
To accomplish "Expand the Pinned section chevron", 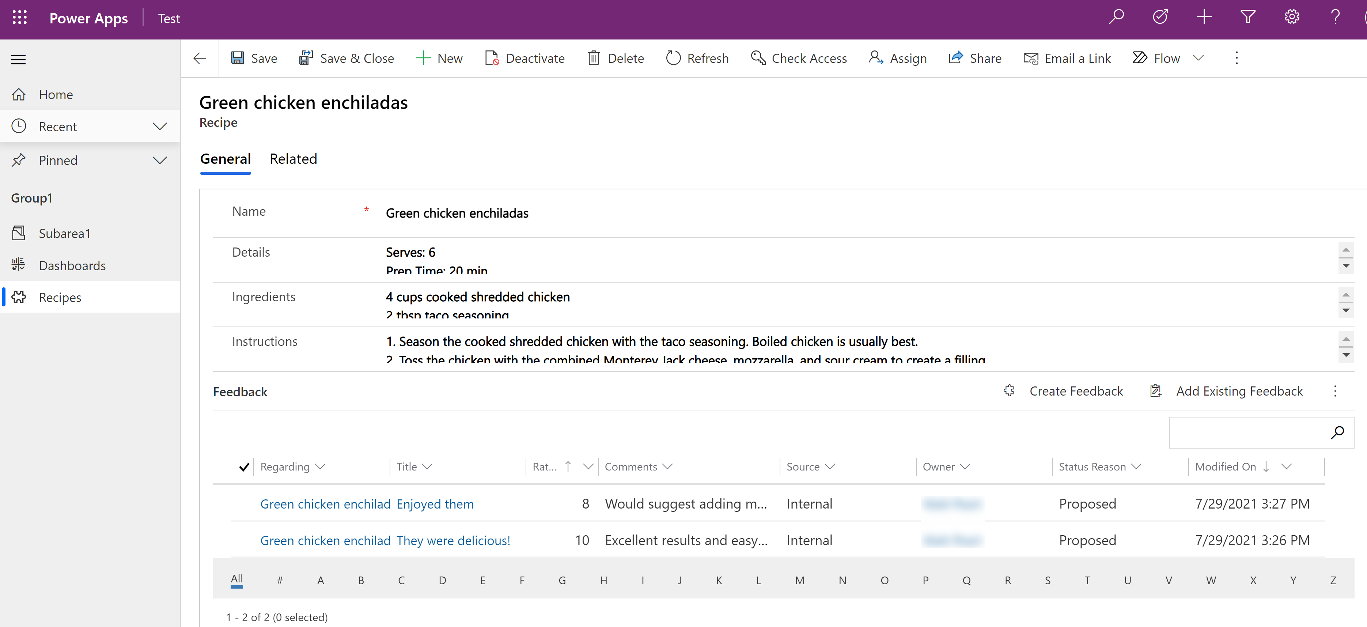I will (x=160, y=160).
